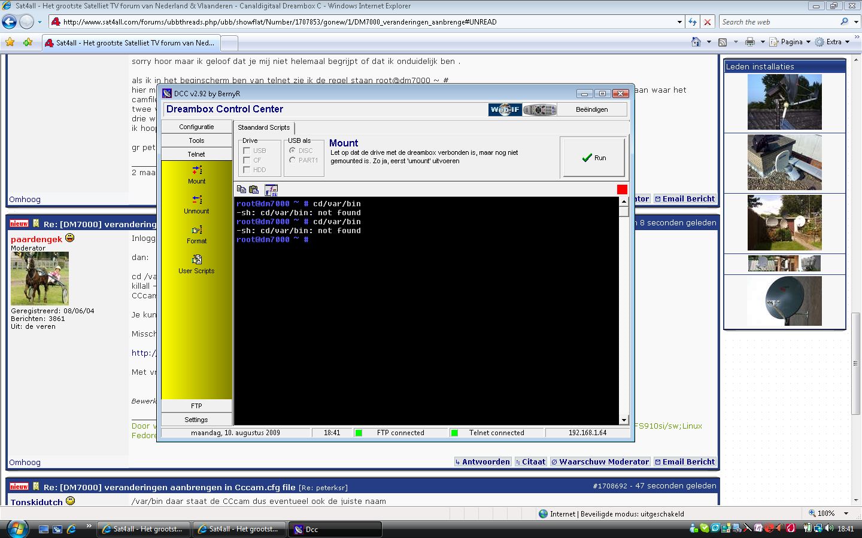Click the search magnifier icon
862x538 pixels.
[x=844, y=22]
